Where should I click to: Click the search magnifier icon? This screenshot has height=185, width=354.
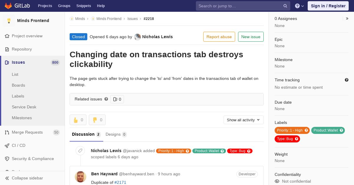[x=285, y=6]
